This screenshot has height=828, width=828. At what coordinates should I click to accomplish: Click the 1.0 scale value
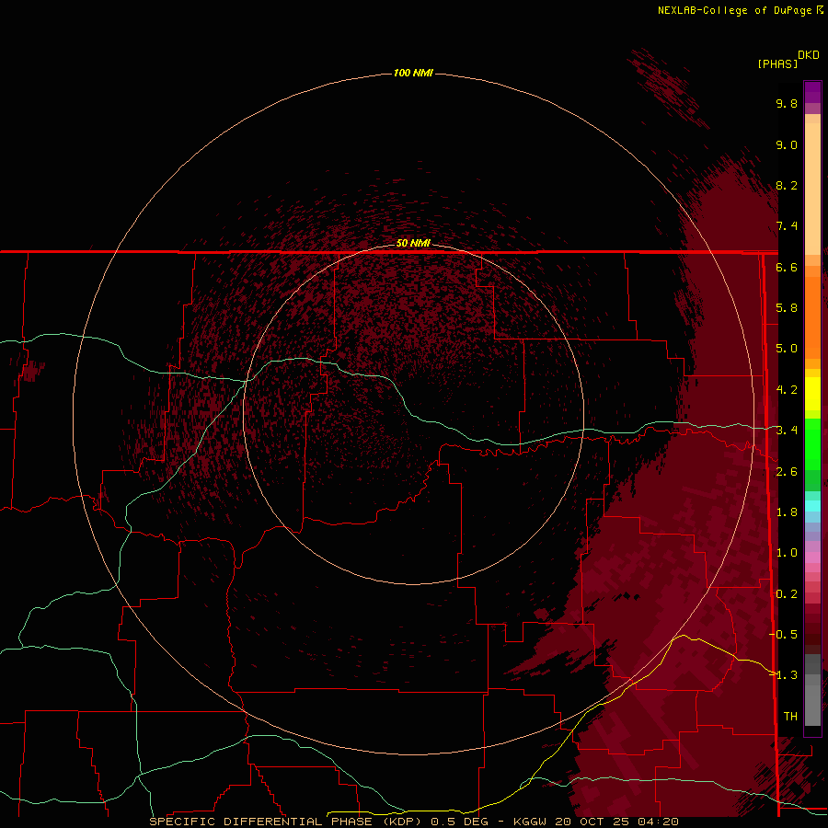[787, 553]
